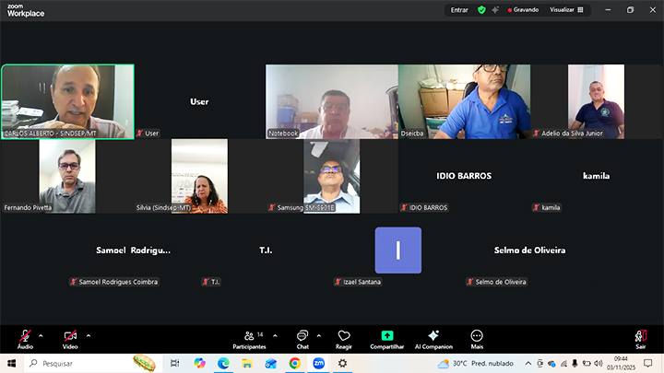664x373 pixels.
Task: Click the Reagir heart icon
Action: [344, 338]
